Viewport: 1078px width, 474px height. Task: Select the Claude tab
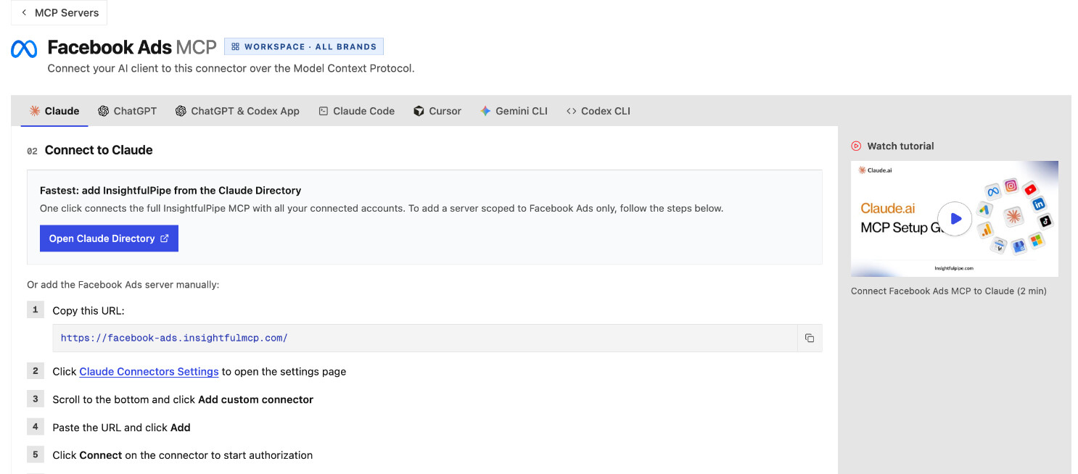coord(54,111)
